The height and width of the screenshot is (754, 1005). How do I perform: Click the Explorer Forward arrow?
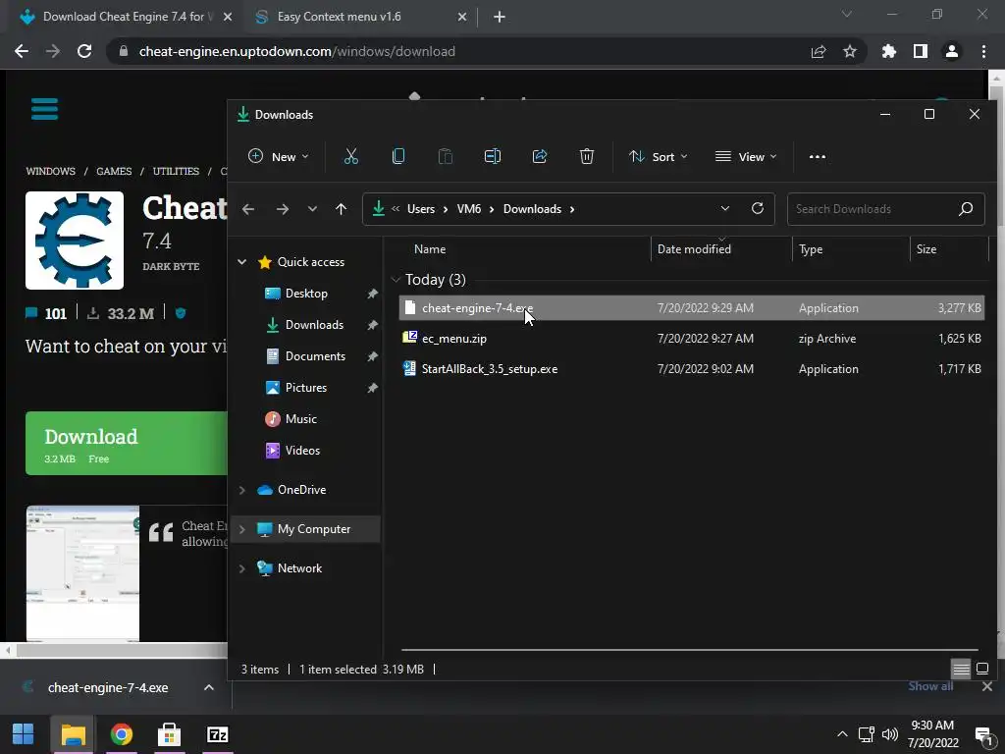point(282,209)
